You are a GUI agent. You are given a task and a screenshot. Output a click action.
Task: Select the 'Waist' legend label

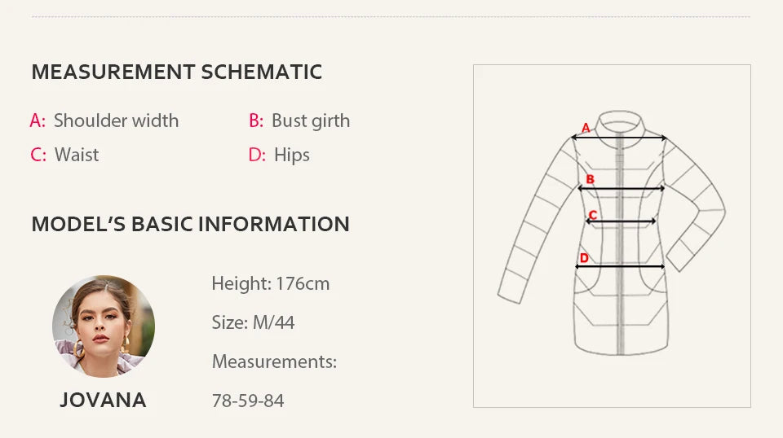click(x=76, y=155)
